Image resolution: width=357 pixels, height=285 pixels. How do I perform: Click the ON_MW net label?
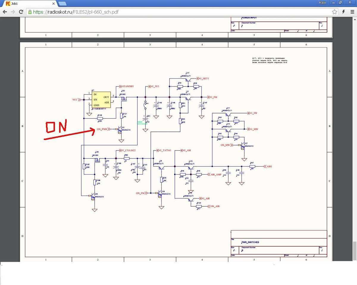click(x=226, y=145)
